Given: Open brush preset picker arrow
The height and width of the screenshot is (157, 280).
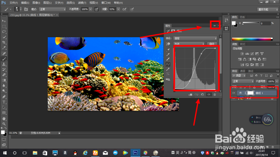Looking at the screenshot, I should point(21,9).
